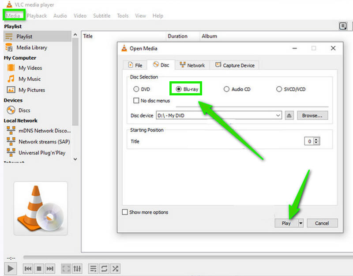Image resolution: width=353 pixels, height=276 pixels.
Task: Click the main Play playback button
Action: coord(10,268)
